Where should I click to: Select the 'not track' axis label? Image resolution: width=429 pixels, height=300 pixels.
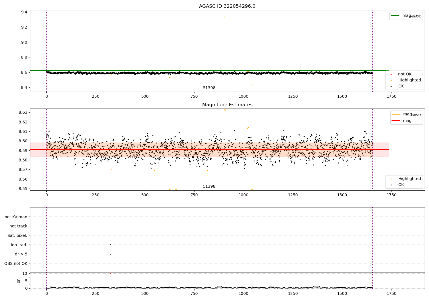(x=18, y=226)
